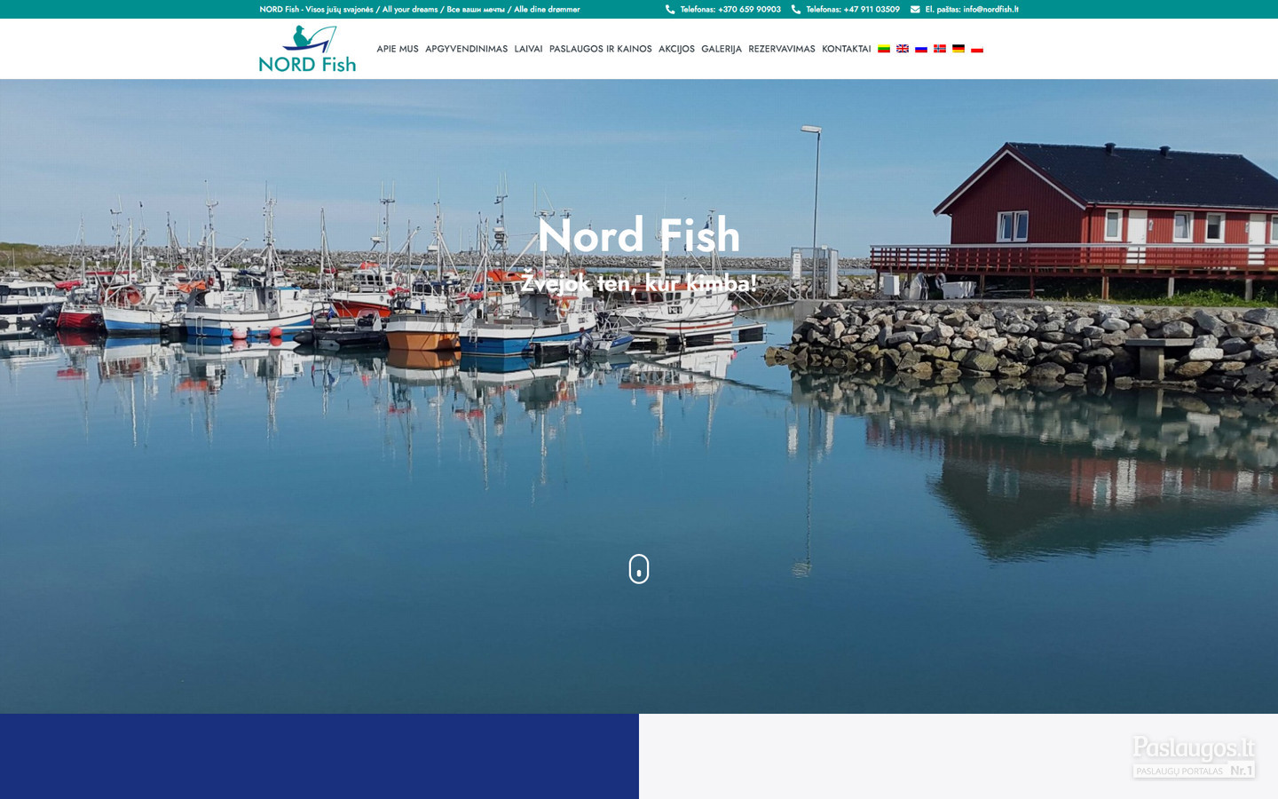Choose the Norwegian flag language
Image resolution: width=1278 pixels, height=799 pixels.
[x=940, y=49]
